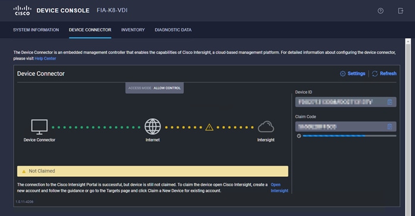Screen dimensions: 415x216
Task: Click the Device Connector panel heading
Action: 41,74
